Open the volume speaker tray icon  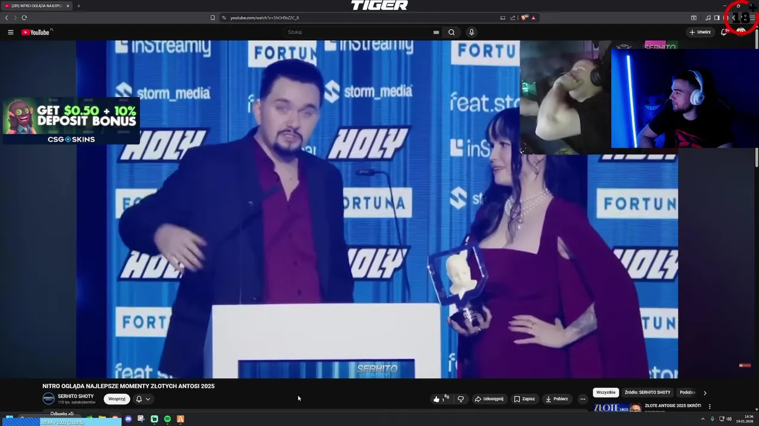click(x=729, y=419)
